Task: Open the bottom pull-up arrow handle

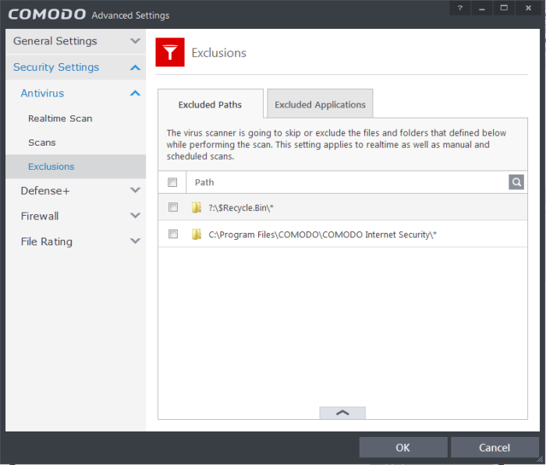Action: click(x=342, y=413)
